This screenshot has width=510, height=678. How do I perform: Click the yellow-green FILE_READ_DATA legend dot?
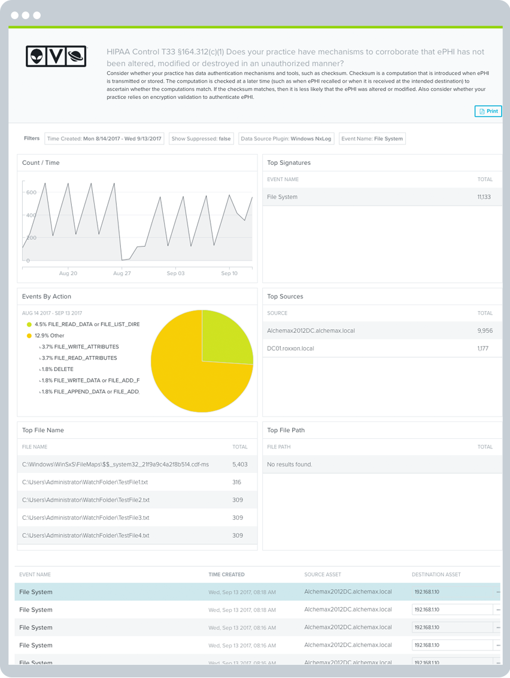pos(29,324)
